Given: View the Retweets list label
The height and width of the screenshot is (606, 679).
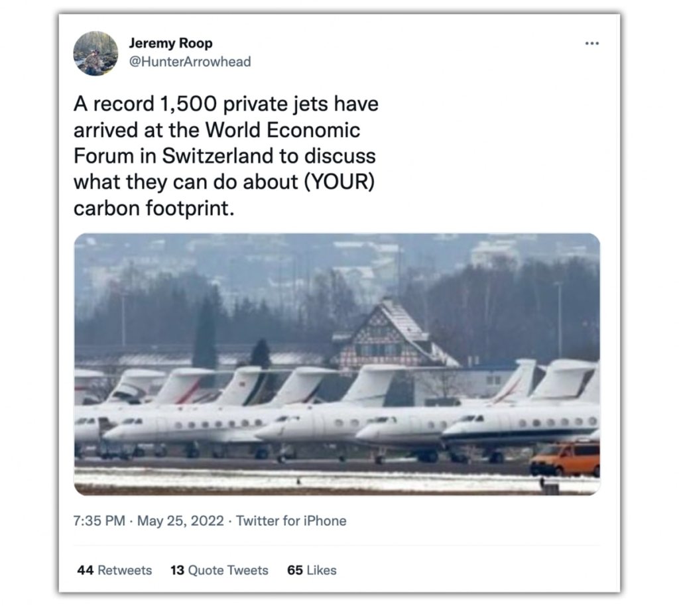Looking at the screenshot, I should tap(124, 570).
